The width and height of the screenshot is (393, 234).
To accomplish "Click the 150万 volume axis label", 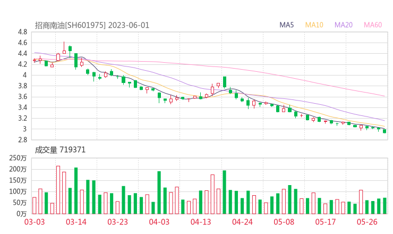I will coord(18,180).
